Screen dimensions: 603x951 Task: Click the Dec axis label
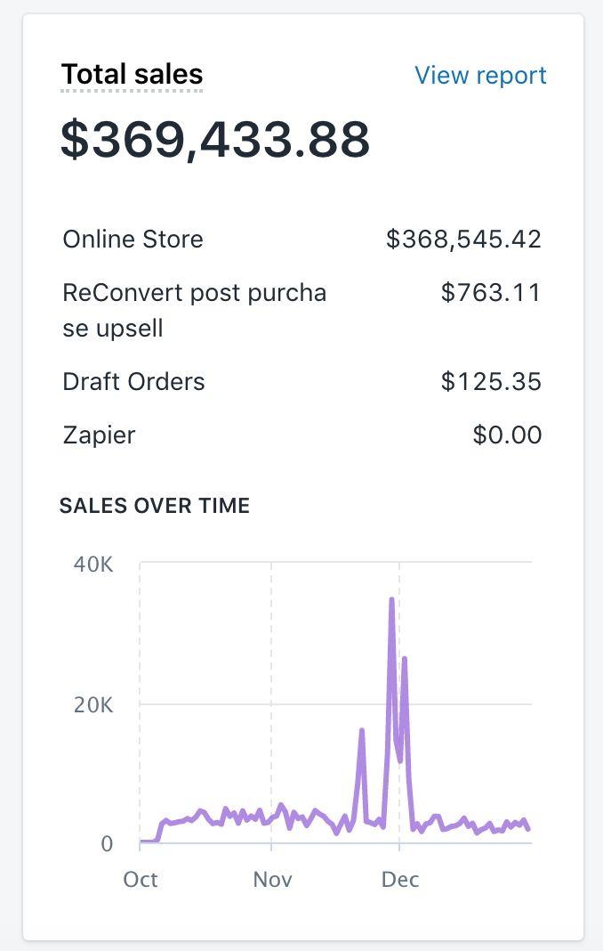[x=400, y=880]
